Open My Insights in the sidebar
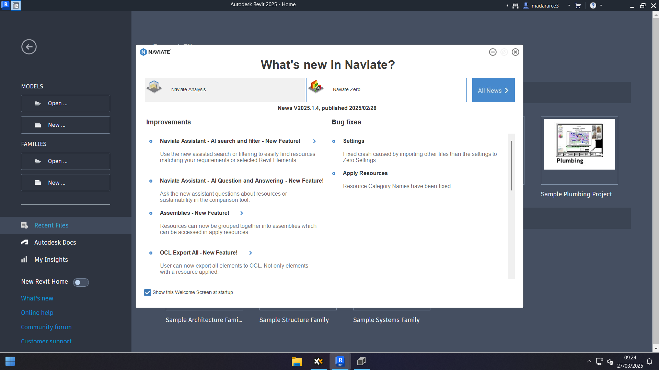 (x=66, y=260)
